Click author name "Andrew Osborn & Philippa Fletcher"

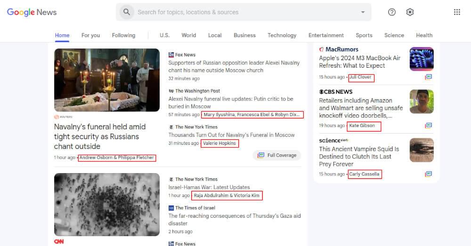pyautogui.click(x=116, y=158)
